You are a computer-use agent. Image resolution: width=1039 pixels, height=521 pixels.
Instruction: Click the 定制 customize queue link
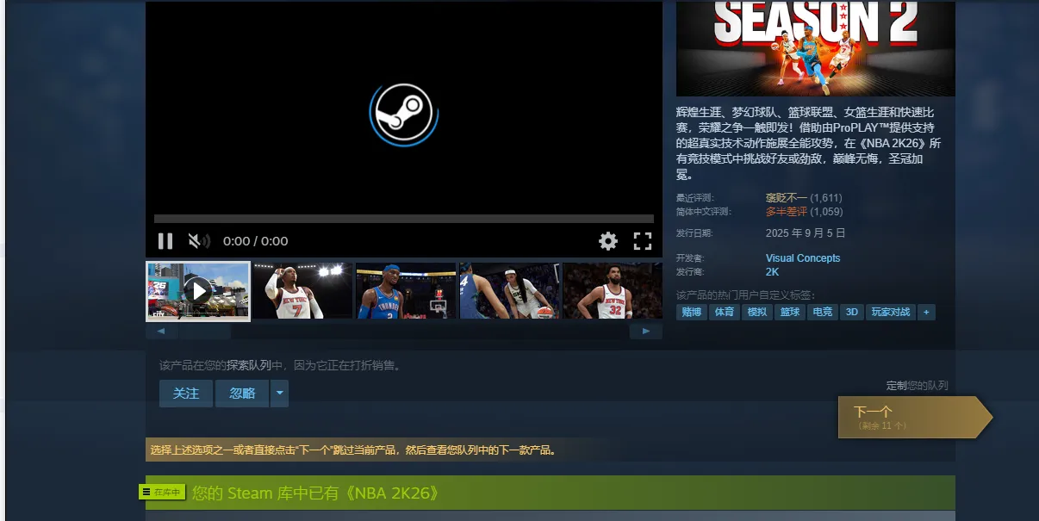click(x=894, y=386)
